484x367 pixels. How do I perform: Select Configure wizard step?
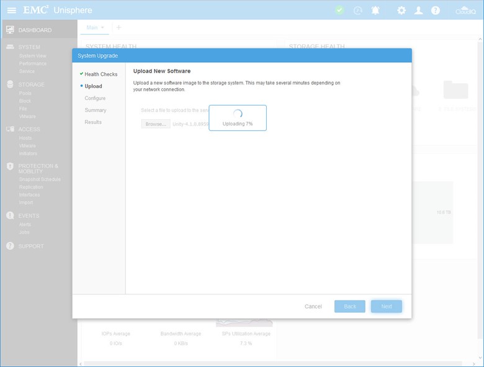tap(95, 98)
